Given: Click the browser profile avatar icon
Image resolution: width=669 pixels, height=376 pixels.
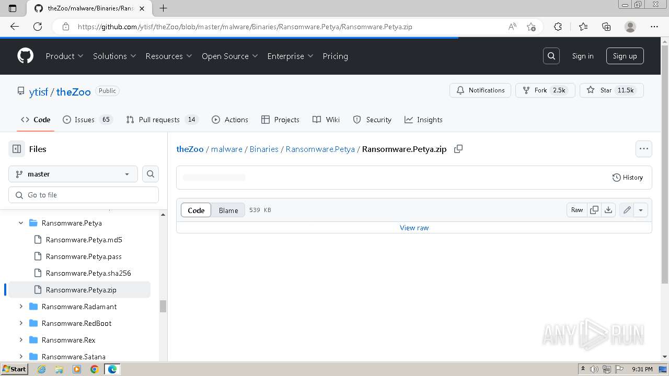Looking at the screenshot, I should [x=630, y=27].
